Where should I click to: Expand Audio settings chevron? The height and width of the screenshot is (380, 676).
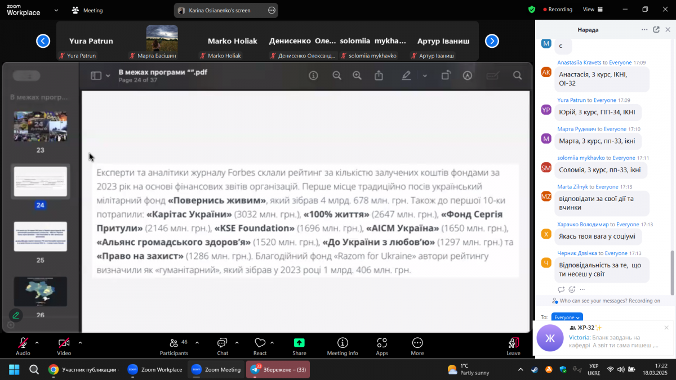pos(37,342)
